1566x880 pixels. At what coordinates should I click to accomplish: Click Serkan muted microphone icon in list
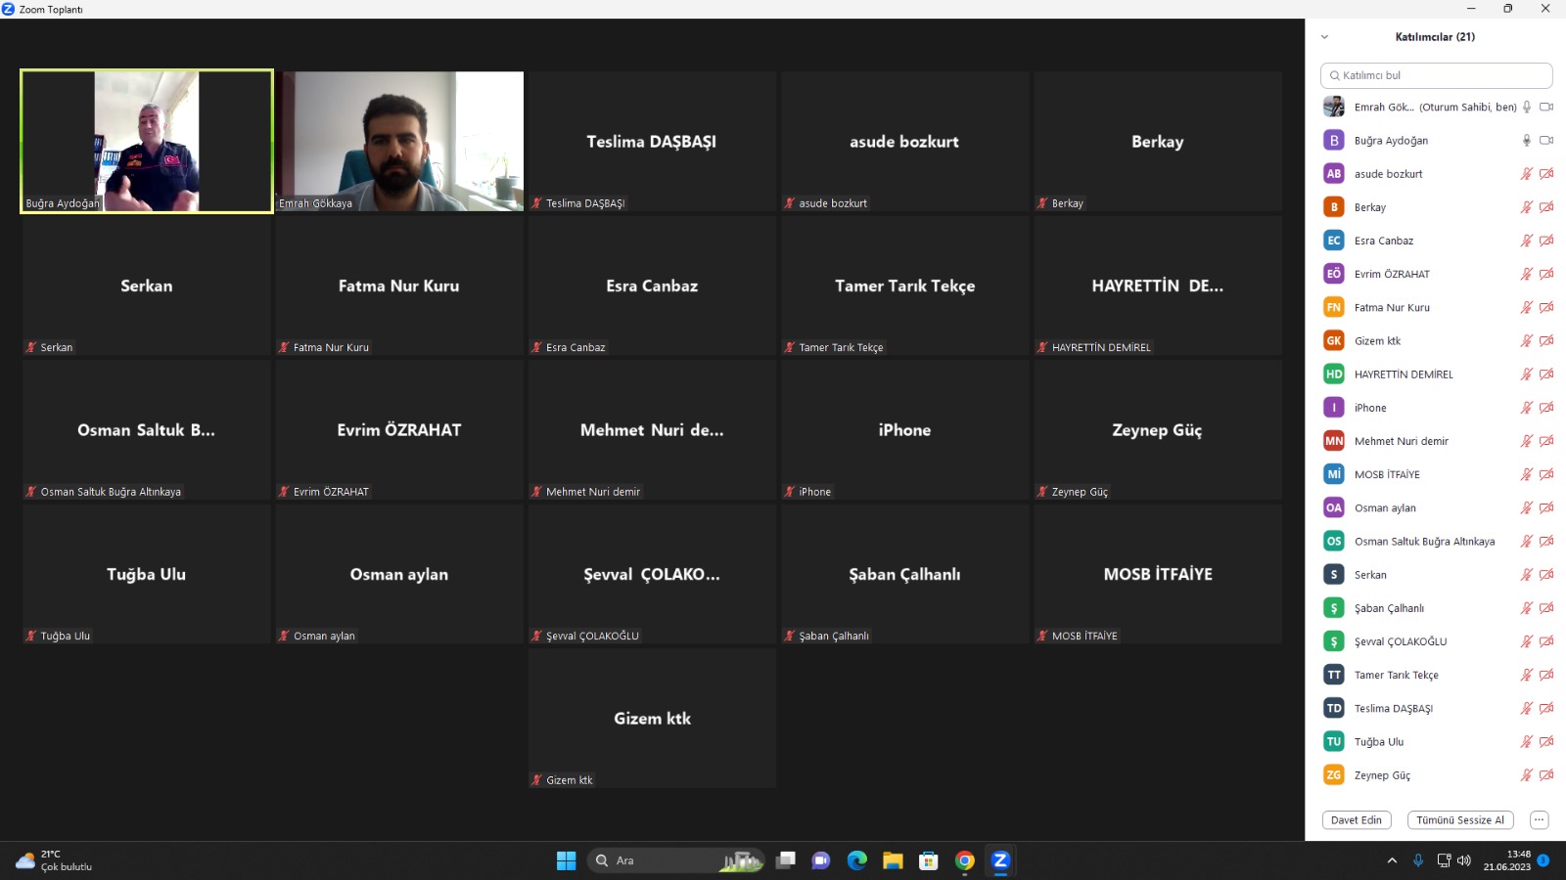point(1526,575)
